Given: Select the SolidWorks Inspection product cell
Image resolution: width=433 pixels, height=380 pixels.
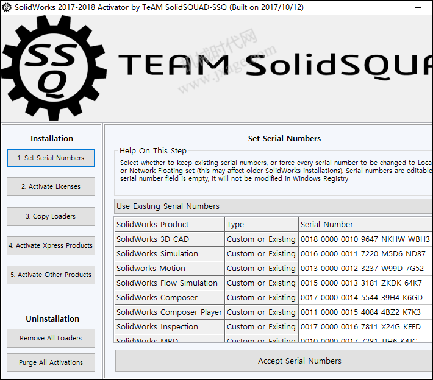Looking at the screenshot, I should [x=170, y=327].
